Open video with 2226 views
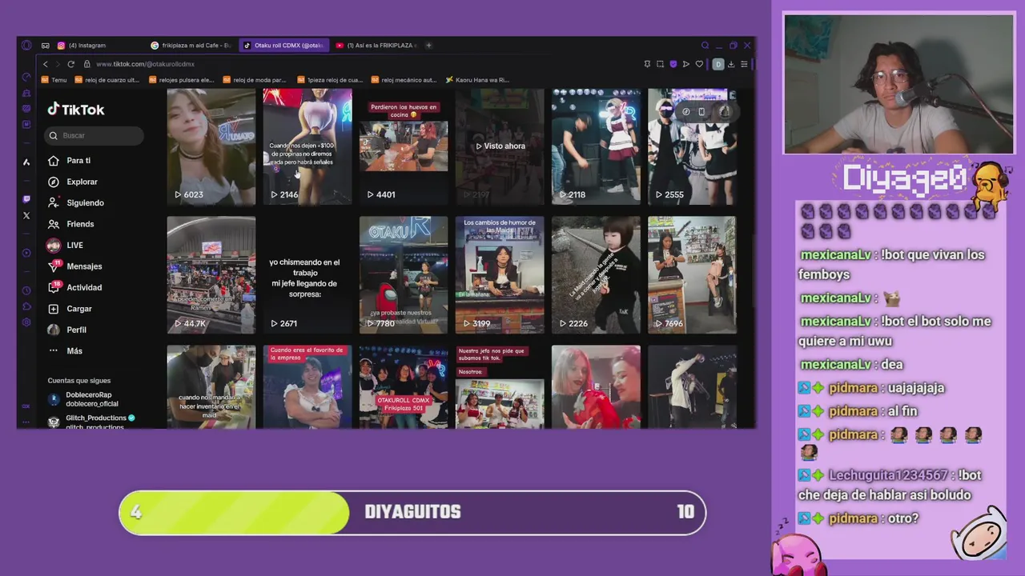Screen dimensions: 1025x576 click(x=596, y=275)
